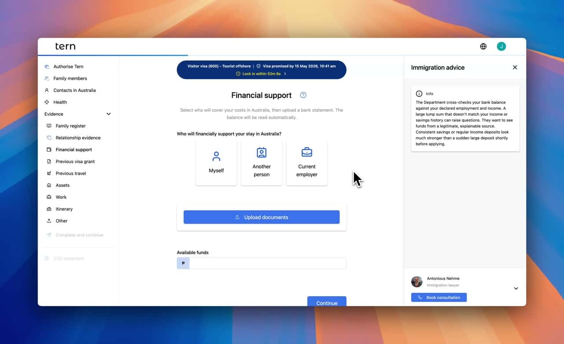
Task: Go to Relationship evidence section
Action: tap(78, 138)
